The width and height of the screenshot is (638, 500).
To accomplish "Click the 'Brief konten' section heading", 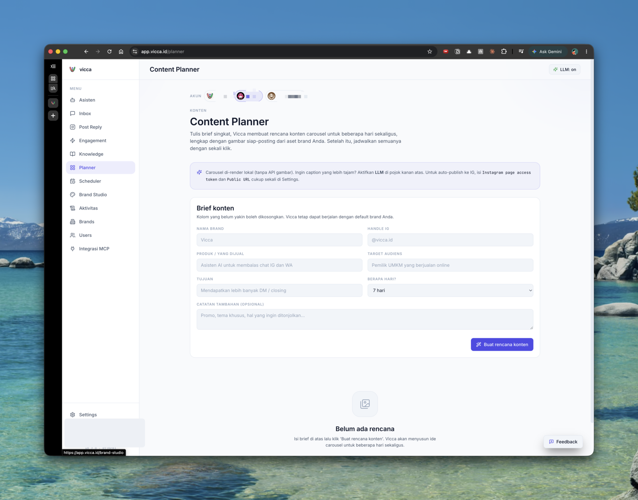I will (x=215, y=208).
